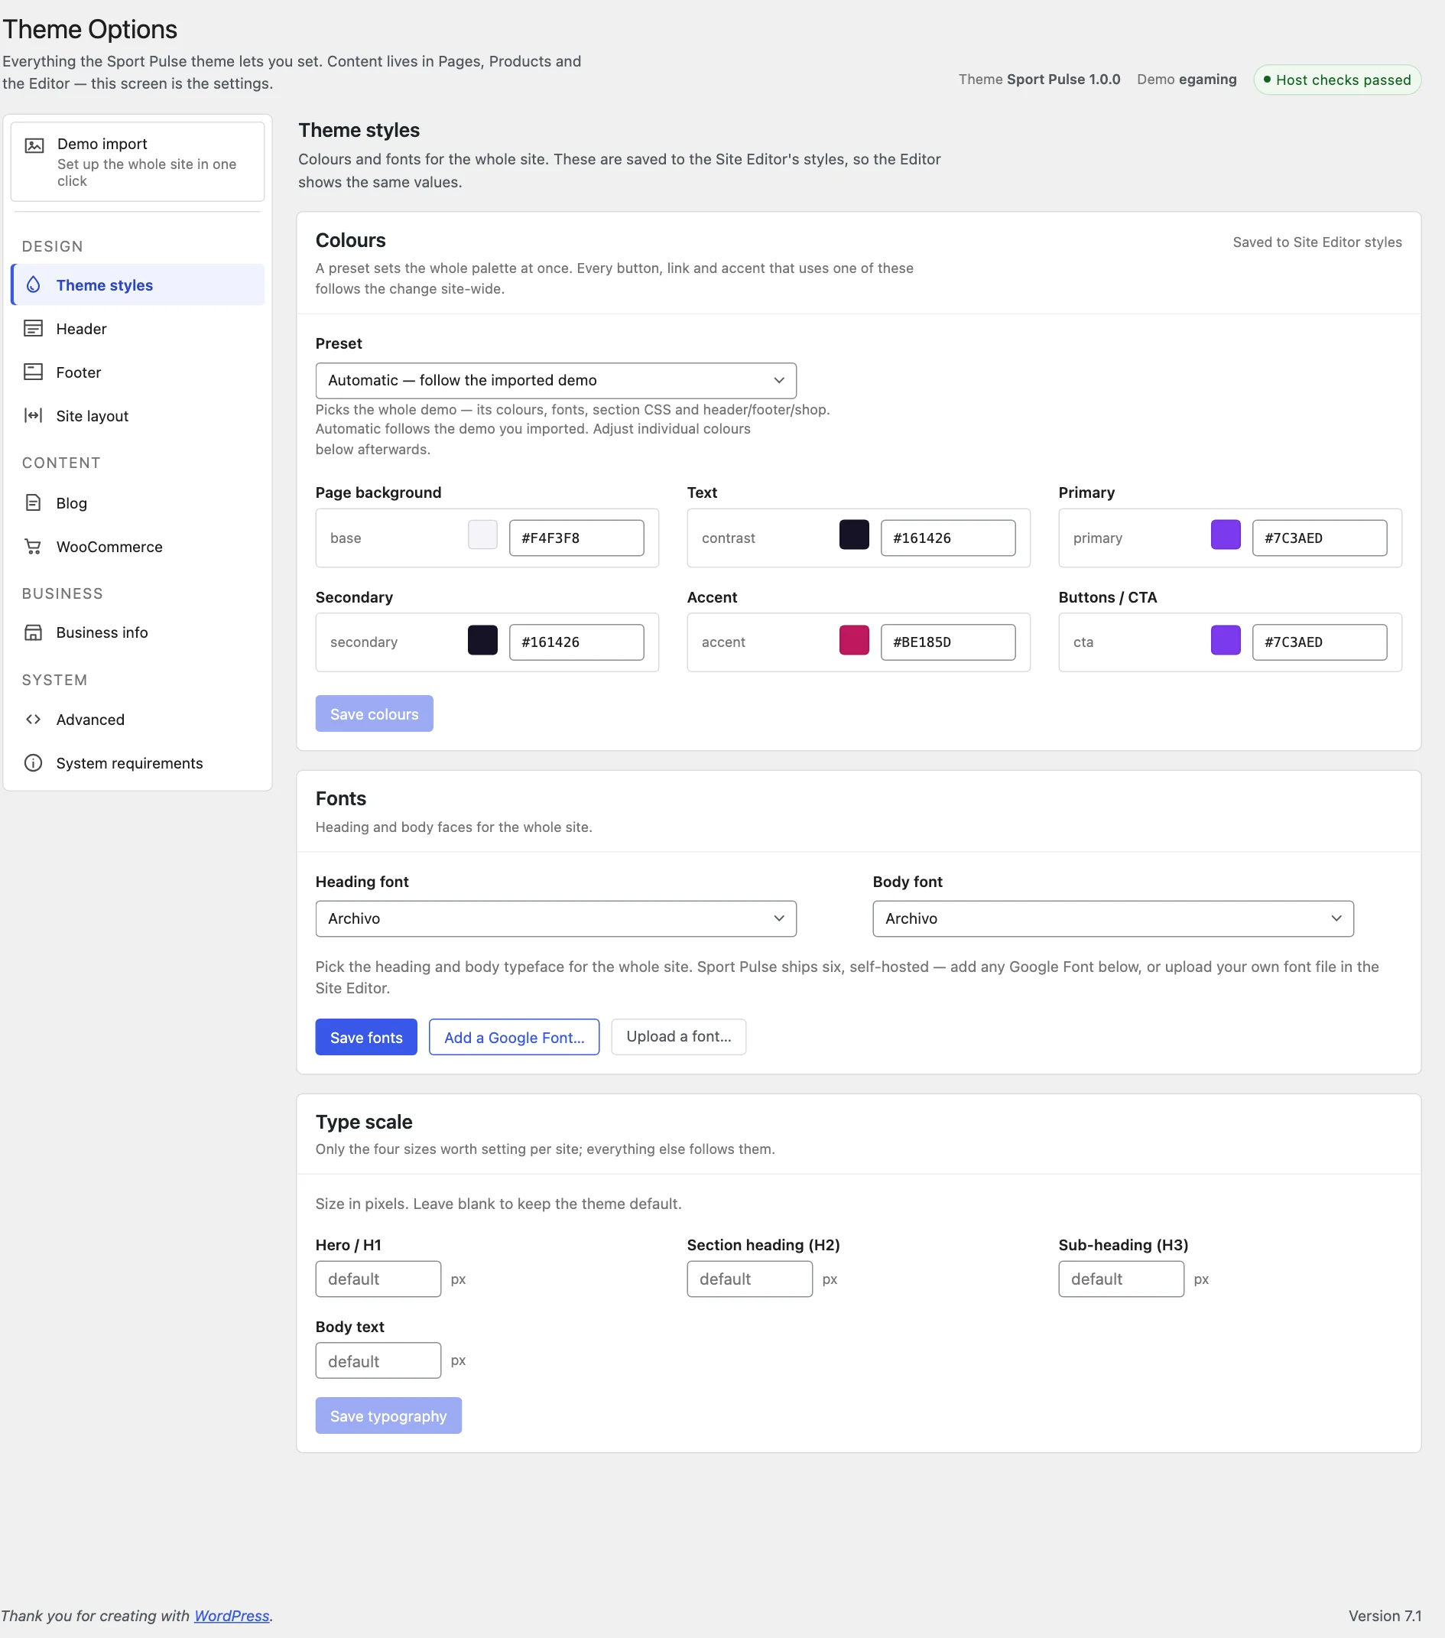Click the Secondary hex value field

tap(576, 642)
